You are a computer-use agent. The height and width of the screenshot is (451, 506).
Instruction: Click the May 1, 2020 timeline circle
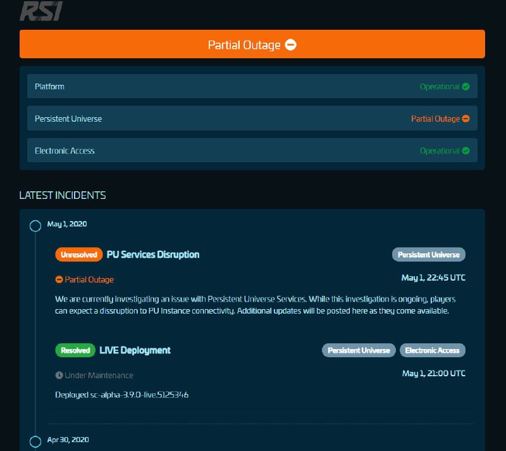[x=35, y=225]
